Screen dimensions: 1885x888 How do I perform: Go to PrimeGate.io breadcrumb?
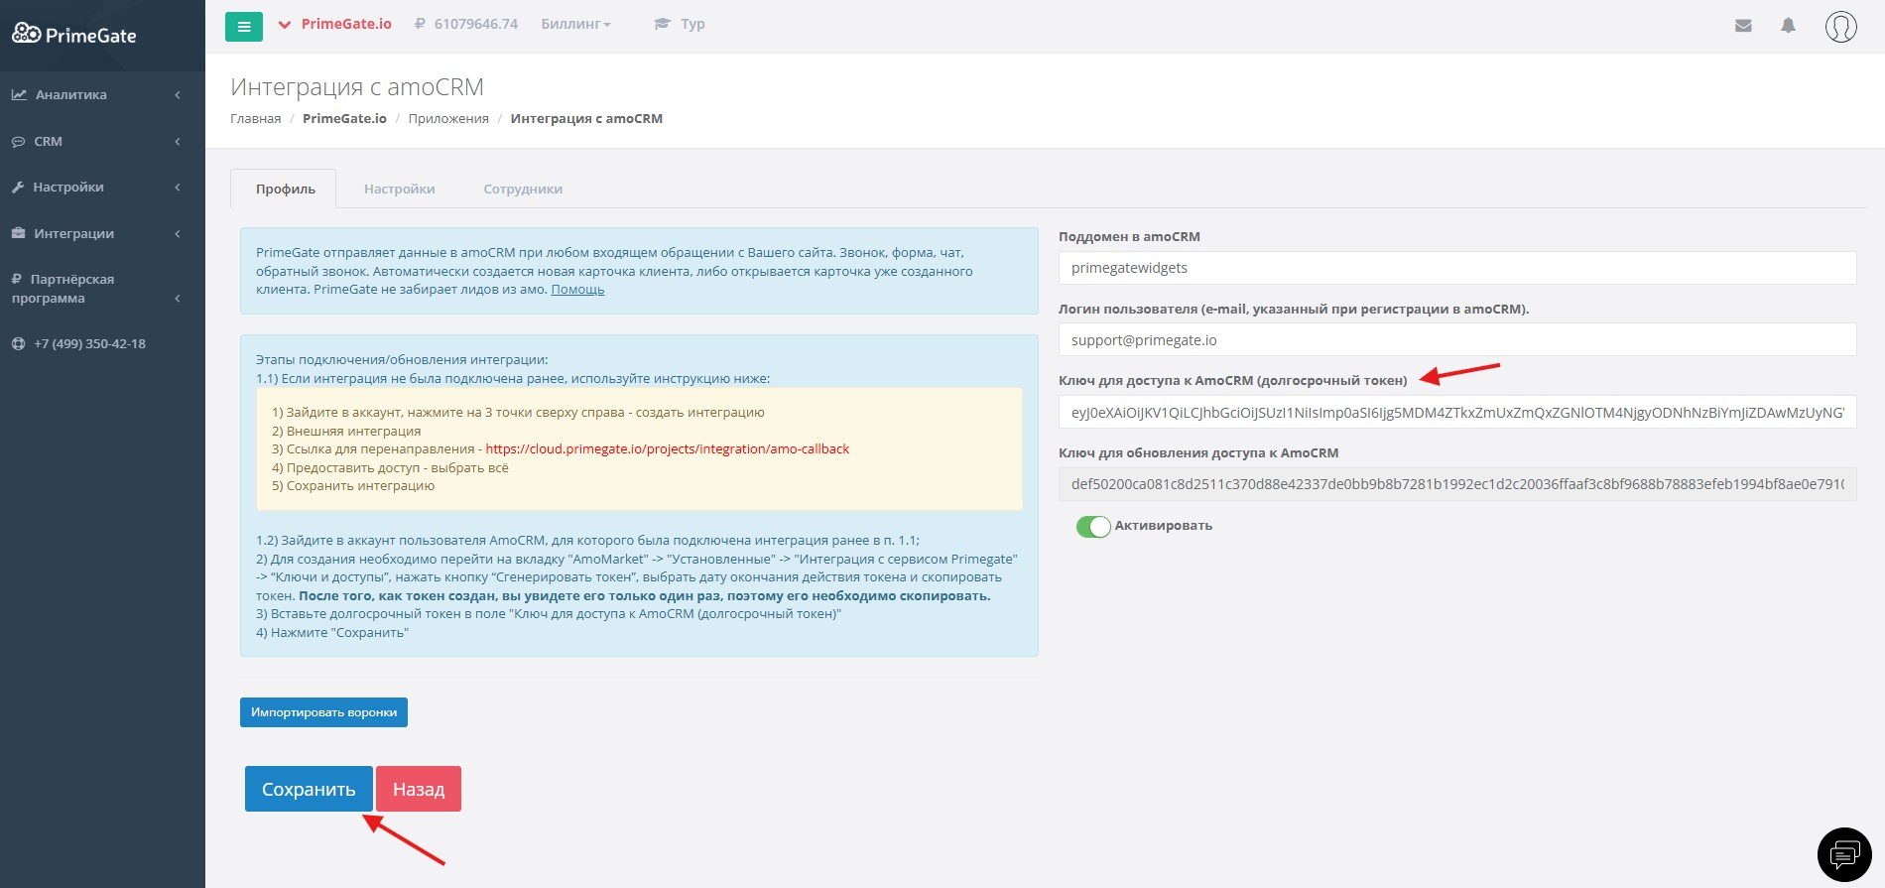click(x=344, y=119)
